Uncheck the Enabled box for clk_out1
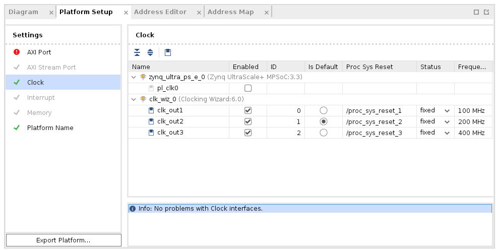This screenshot has width=496, height=251. coord(248,110)
